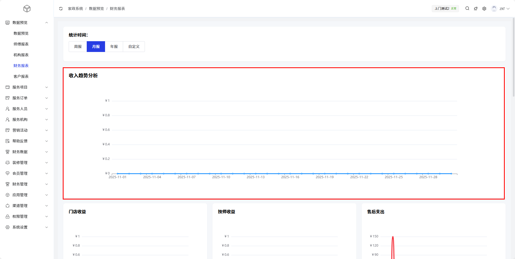This screenshot has height=259, width=515.
Task: Open 师傅报表 in the sidebar
Action: point(21,44)
